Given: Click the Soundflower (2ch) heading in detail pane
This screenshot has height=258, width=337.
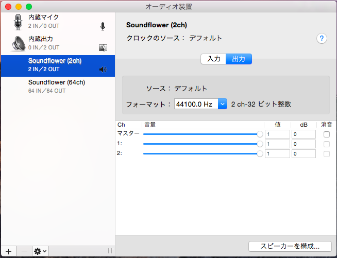Looking at the screenshot, I should pos(157,25).
